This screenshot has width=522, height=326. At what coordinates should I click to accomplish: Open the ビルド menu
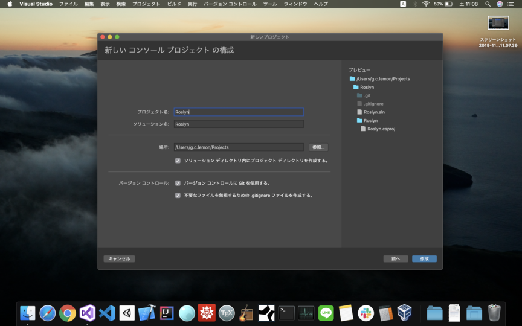point(174,4)
